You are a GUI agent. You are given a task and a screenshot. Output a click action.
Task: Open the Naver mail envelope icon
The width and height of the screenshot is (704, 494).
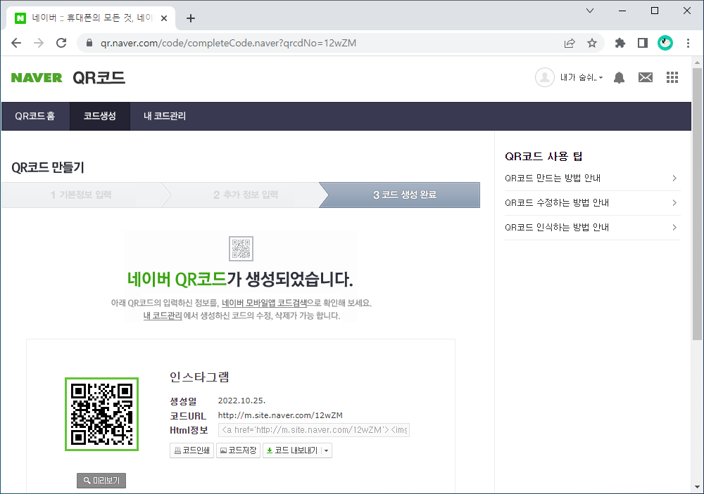point(645,77)
